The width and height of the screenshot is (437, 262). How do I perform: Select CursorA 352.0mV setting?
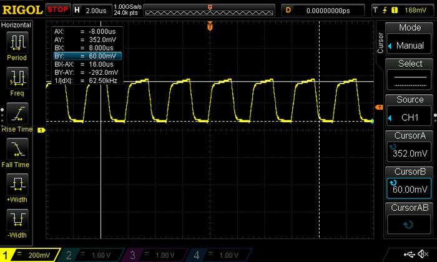409,152
